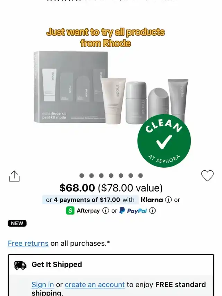Tap the Clean at Sephora badge
Image resolution: width=222 pixels, height=296 pixels.
(x=164, y=141)
